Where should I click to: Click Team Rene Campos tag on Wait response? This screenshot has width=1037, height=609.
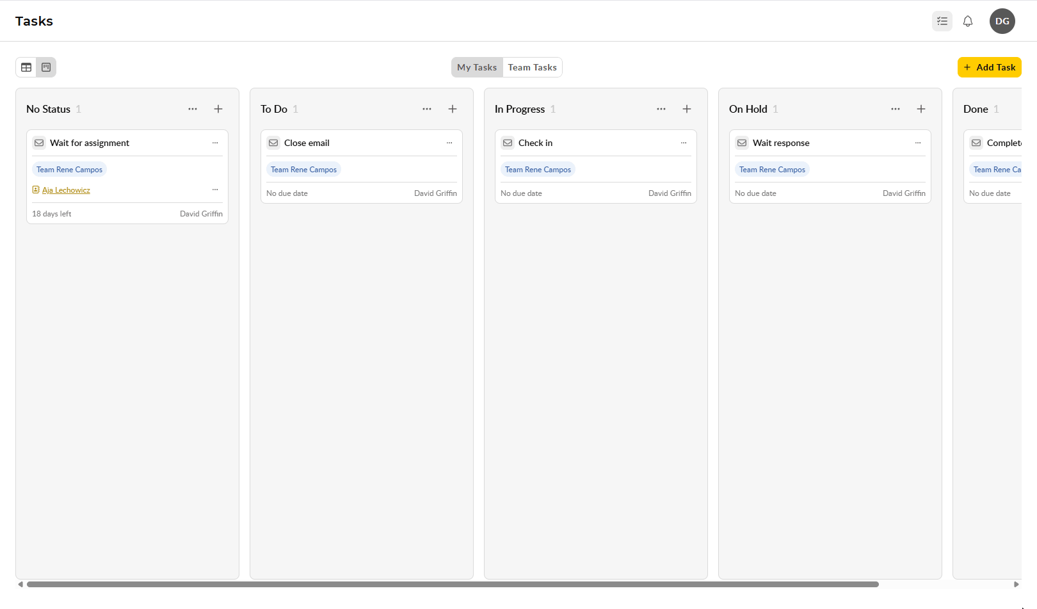tap(772, 170)
